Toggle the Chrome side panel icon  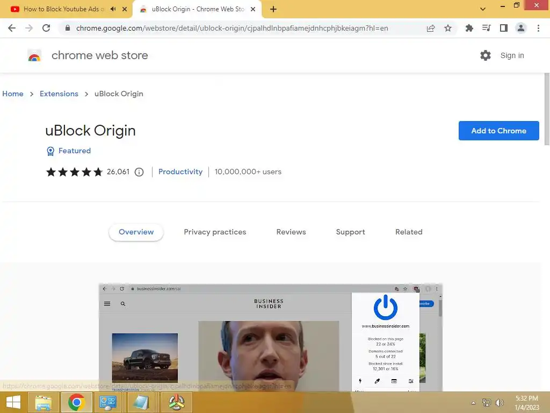(x=504, y=28)
